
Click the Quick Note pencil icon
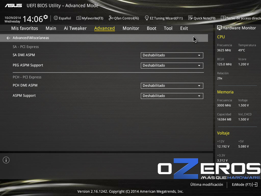[190, 18]
